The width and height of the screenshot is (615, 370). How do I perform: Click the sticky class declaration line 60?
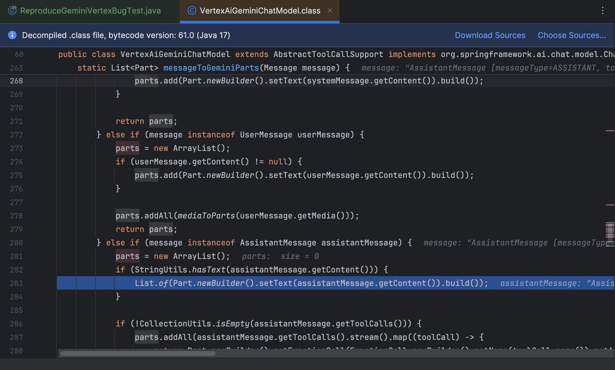coord(307,54)
